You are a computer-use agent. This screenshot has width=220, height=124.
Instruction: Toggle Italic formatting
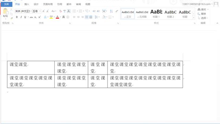point(21,17)
